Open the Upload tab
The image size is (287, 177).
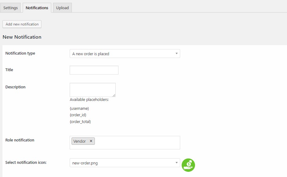click(62, 8)
